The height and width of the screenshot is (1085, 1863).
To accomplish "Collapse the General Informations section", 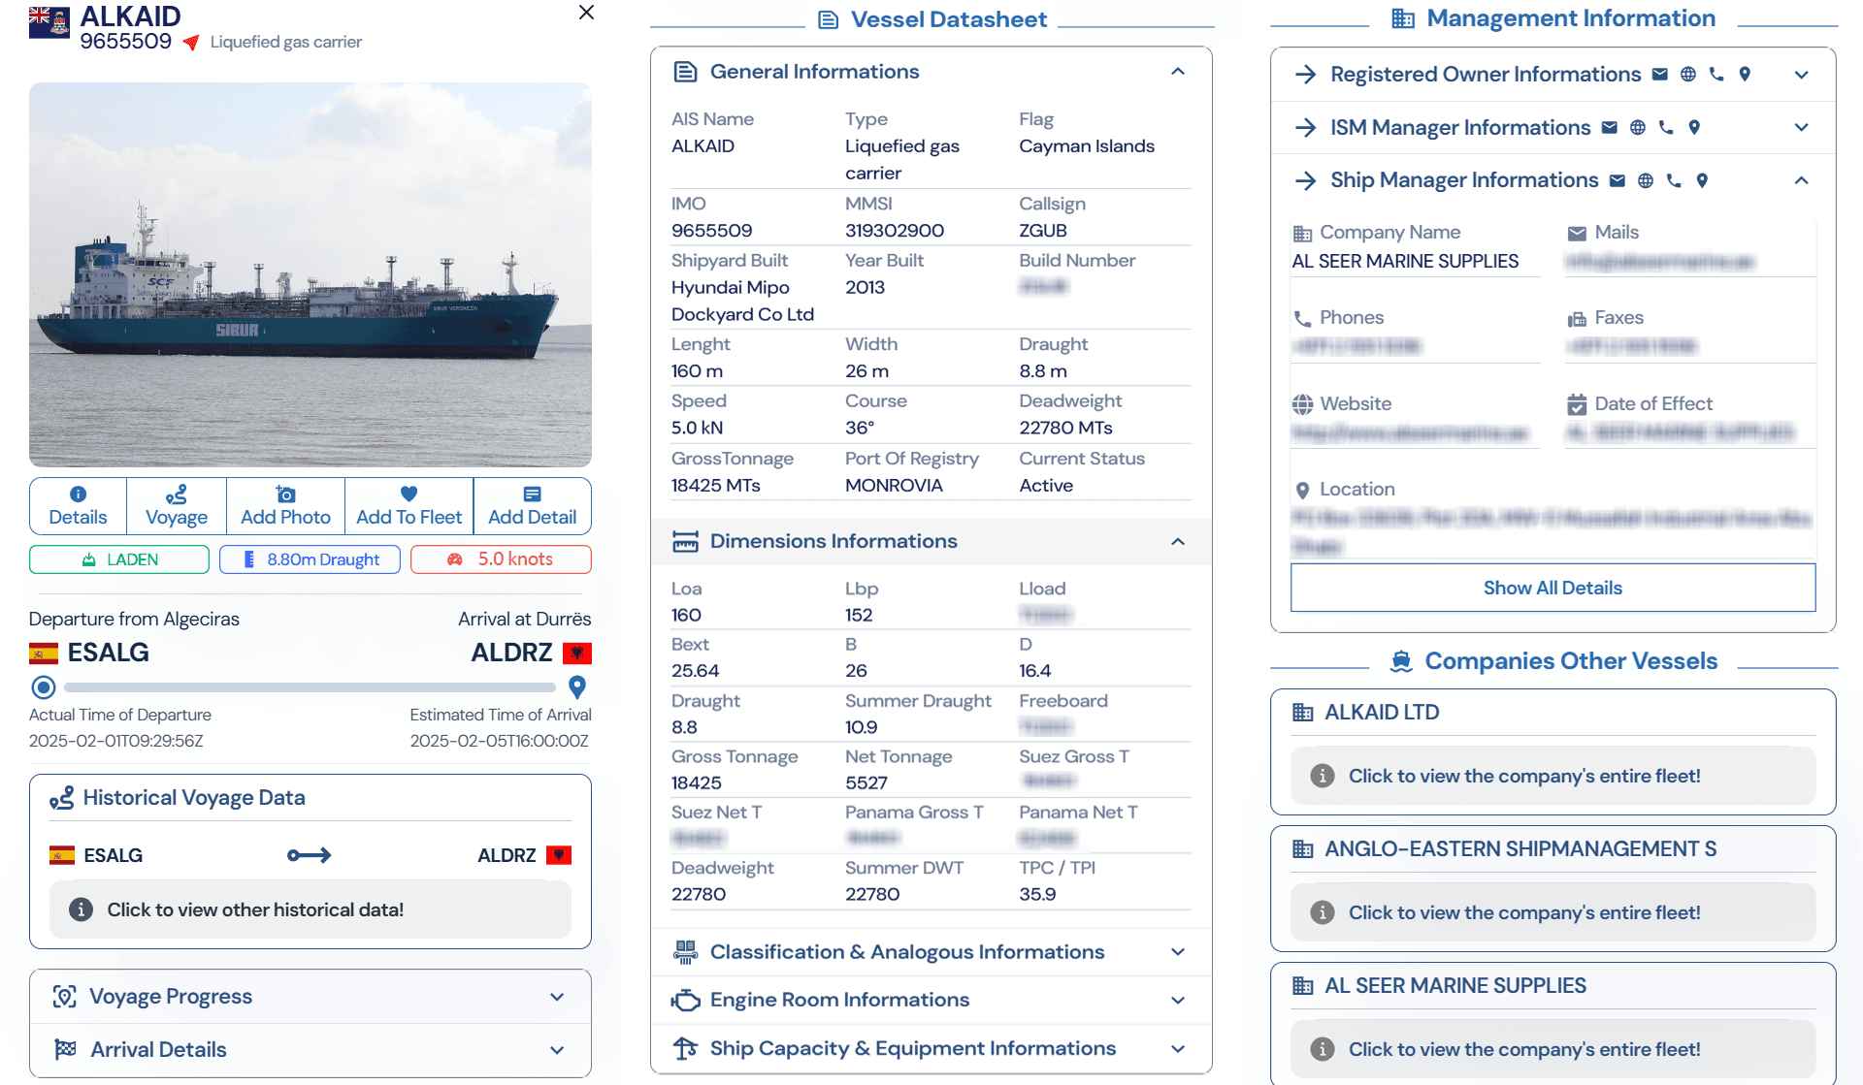I will point(1178,71).
